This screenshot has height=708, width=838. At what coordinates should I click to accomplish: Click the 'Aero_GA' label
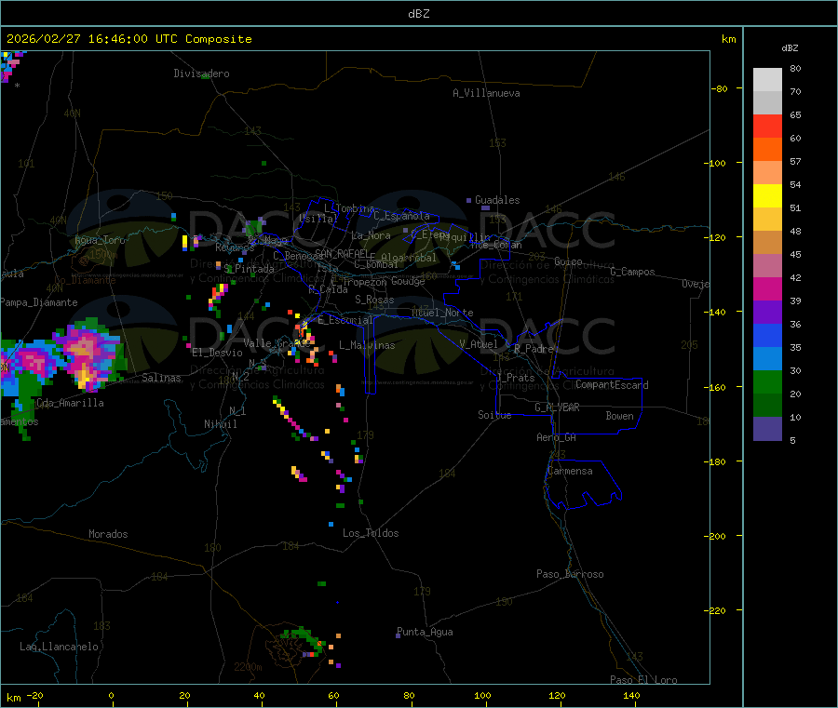(x=556, y=437)
